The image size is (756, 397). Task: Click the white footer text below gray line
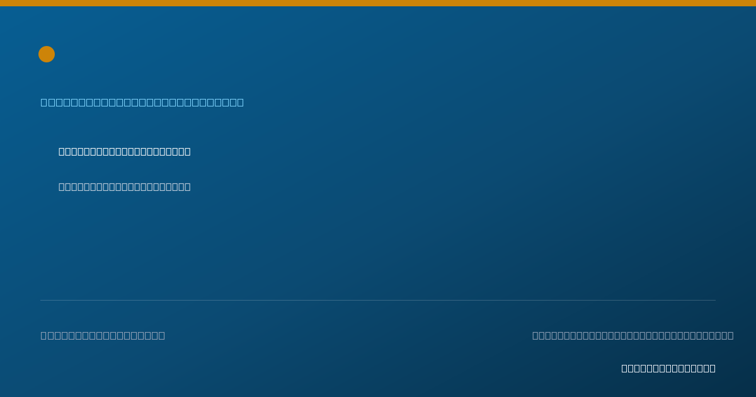point(668,368)
